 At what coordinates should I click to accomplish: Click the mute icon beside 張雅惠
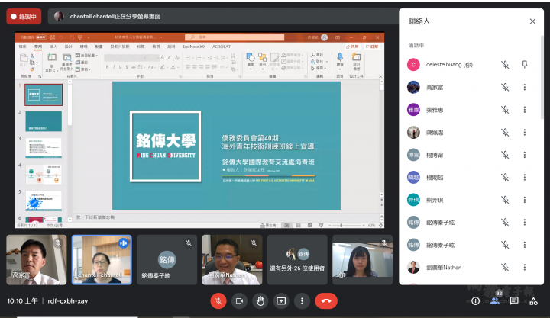click(x=505, y=110)
